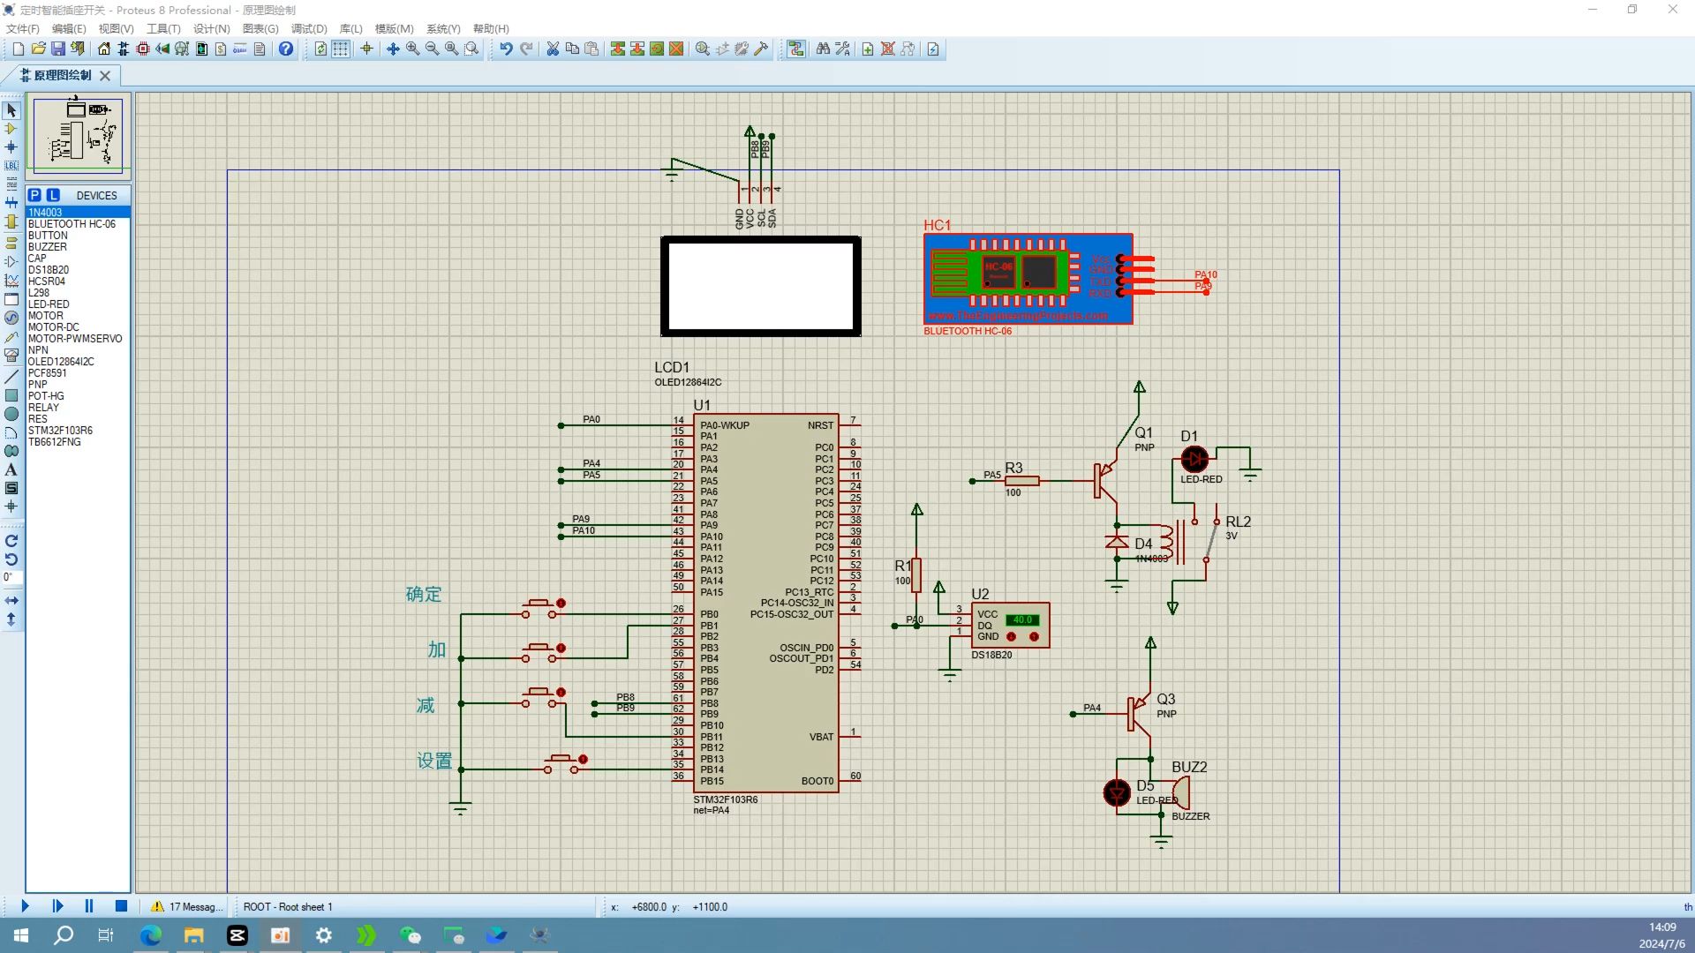
Task: Select the Selection mode arrow tool
Action: click(11, 110)
